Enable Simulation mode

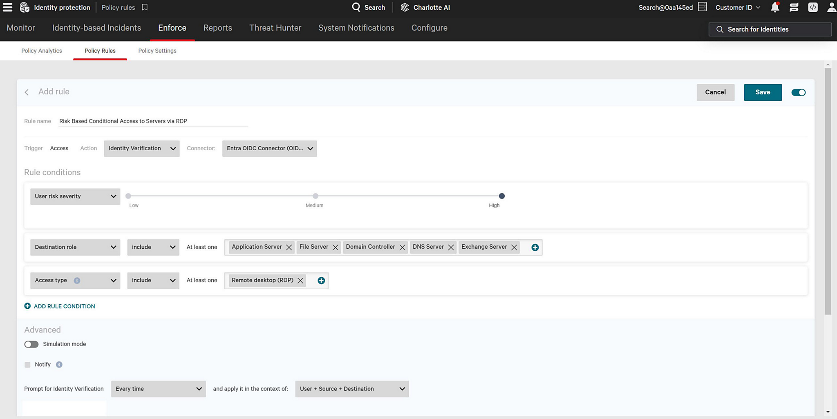(x=31, y=344)
